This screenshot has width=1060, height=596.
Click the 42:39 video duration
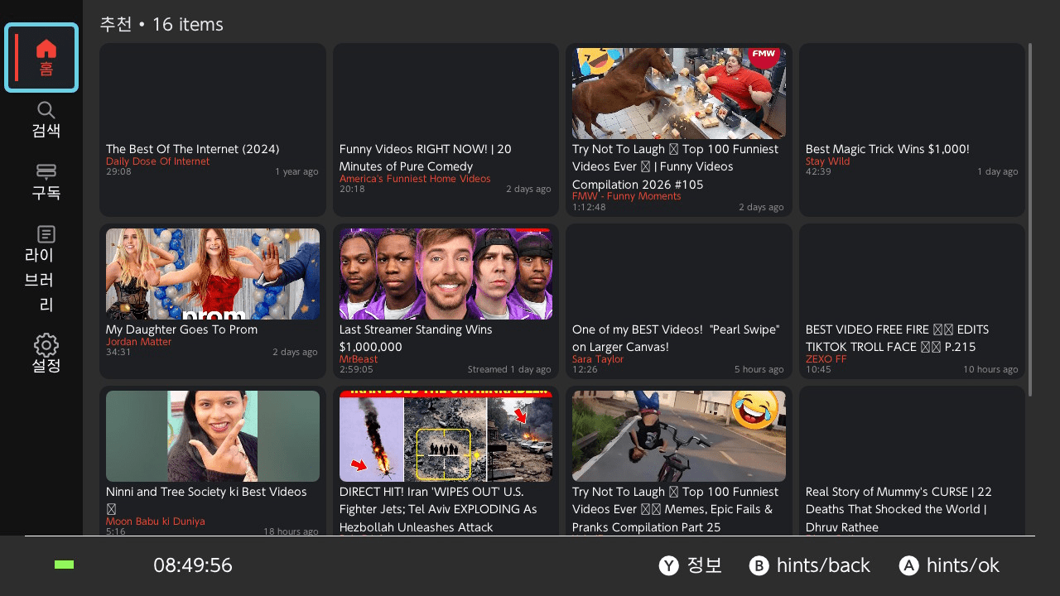click(818, 171)
